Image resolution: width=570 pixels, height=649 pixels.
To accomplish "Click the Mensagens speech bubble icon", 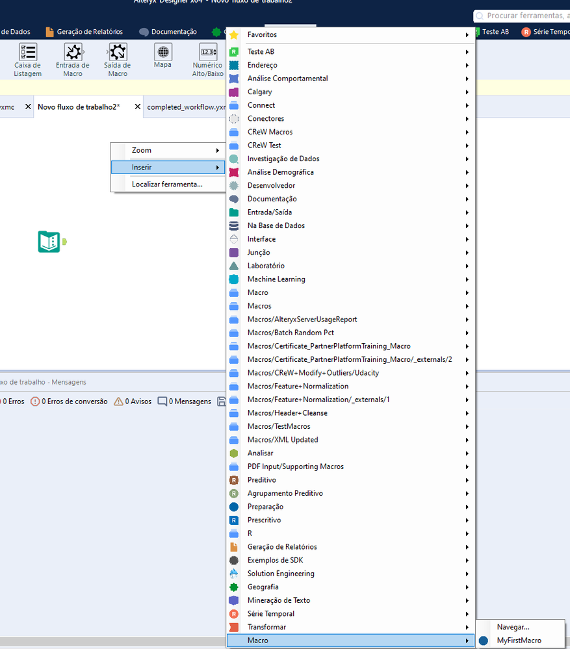I will pyautogui.click(x=162, y=401).
